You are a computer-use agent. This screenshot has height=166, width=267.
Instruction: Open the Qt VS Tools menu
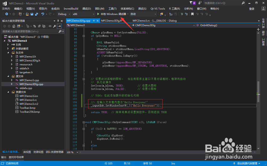pyautogui.click(x=158, y=9)
